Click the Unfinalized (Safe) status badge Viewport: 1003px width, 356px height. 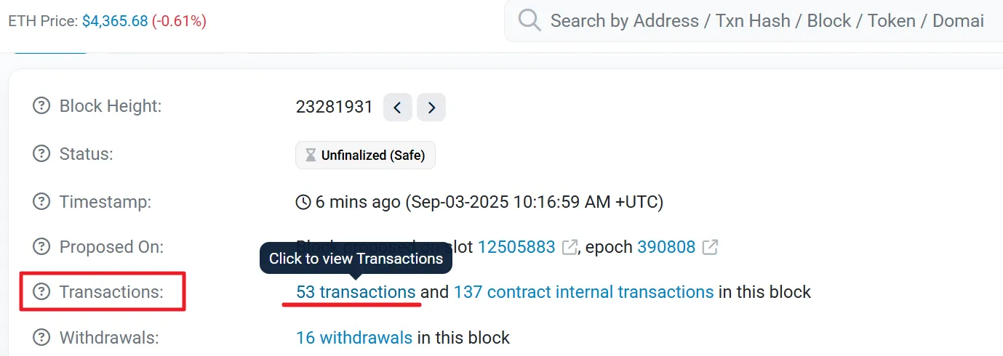365,155
